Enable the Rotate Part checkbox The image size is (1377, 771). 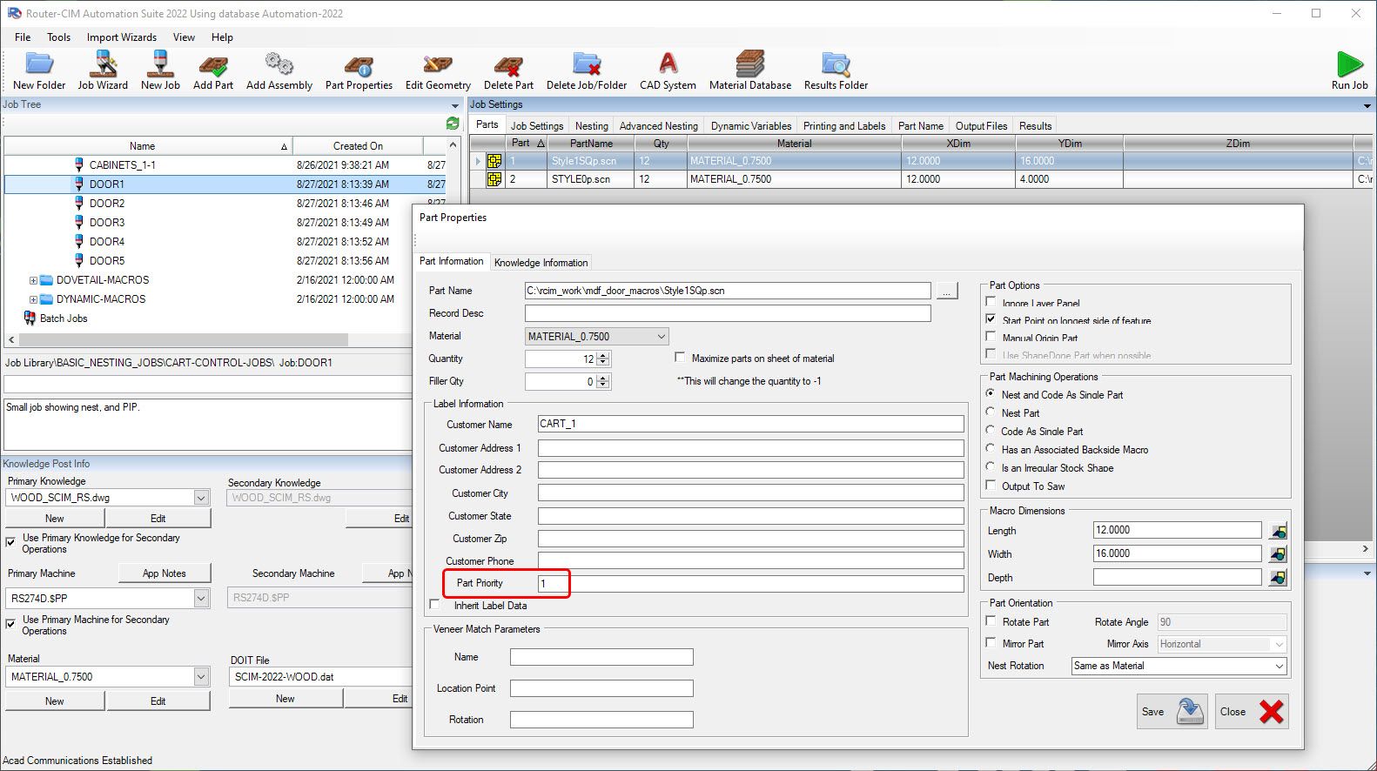[x=991, y=621]
